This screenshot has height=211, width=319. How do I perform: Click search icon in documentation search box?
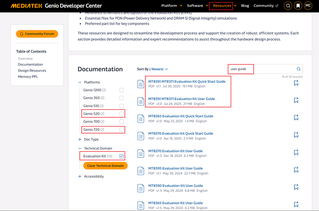point(298,69)
